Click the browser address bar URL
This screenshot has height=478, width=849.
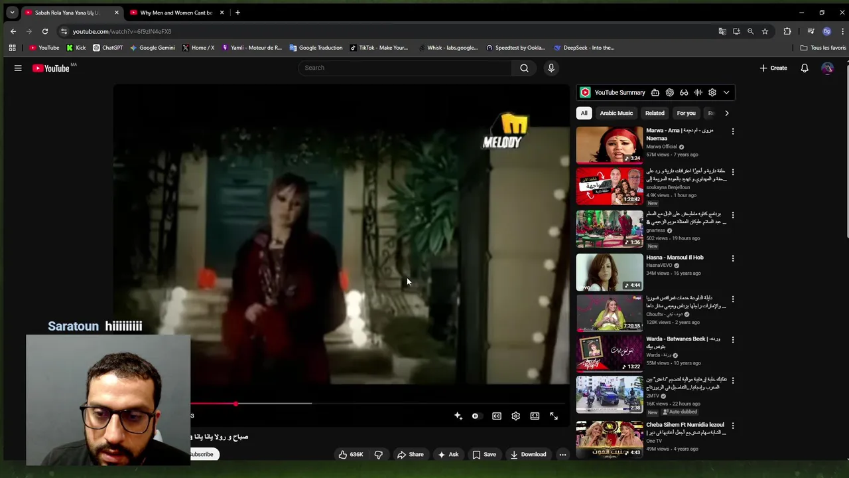[122, 31]
